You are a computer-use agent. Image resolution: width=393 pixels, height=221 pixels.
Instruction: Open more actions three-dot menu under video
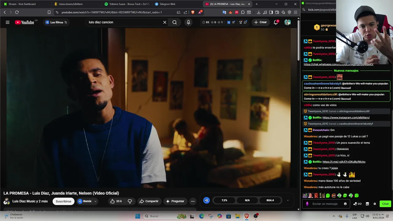tap(193, 201)
